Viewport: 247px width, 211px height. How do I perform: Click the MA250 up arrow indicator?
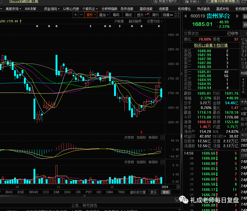click(21, 21)
